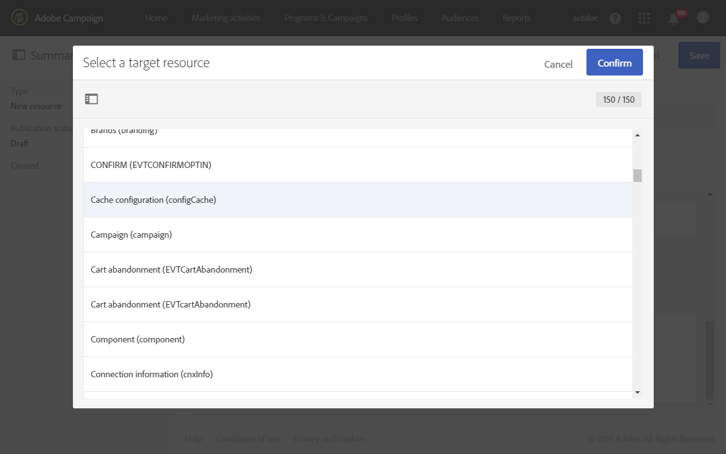Click the list scroll up arrow
The height and width of the screenshot is (454, 726).
coord(637,135)
